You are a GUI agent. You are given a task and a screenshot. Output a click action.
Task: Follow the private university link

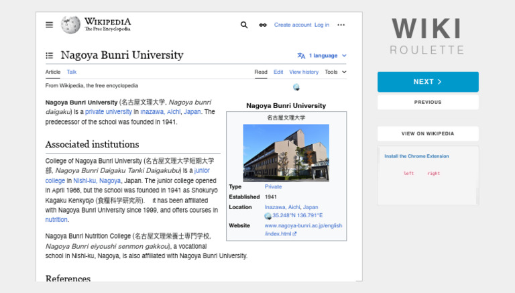click(x=109, y=112)
